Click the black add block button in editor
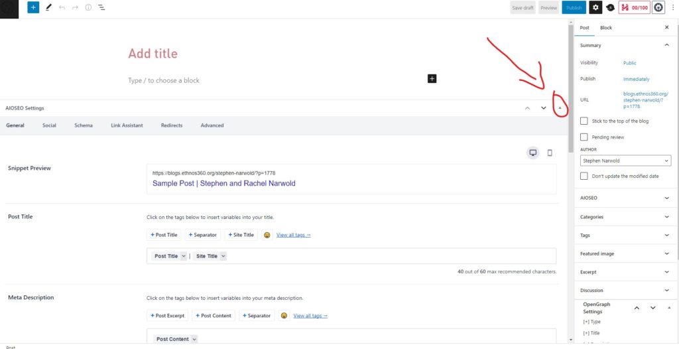This screenshot has height=349, width=679. 432,79
